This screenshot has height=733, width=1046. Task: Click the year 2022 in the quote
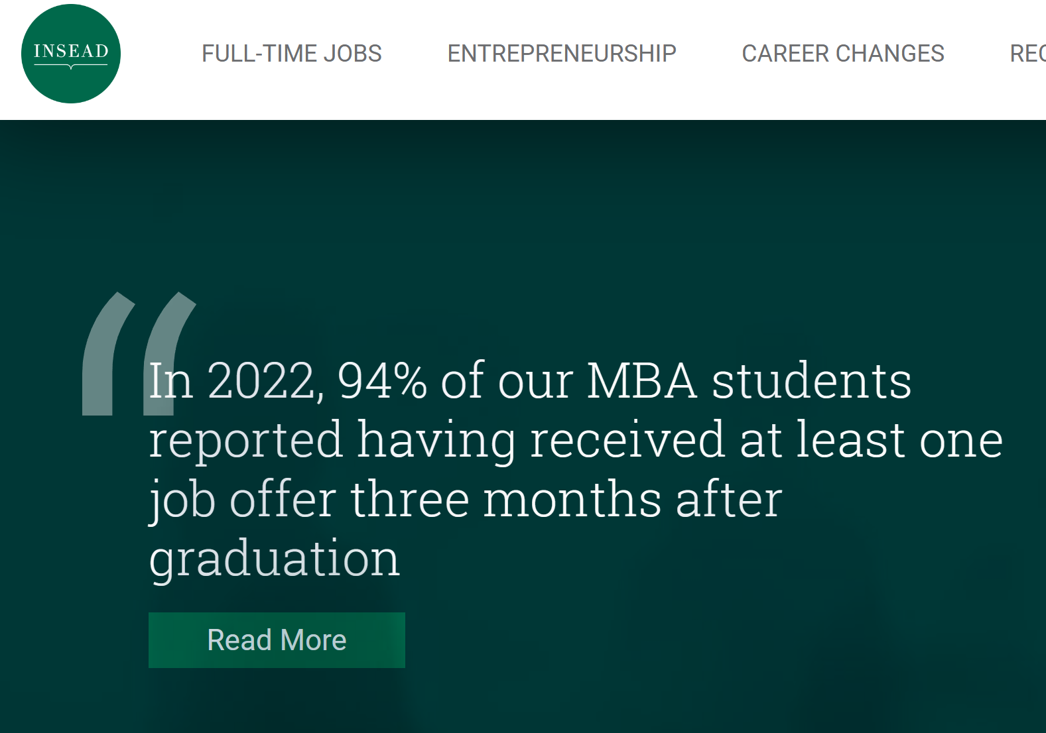pyautogui.click(x=261, y=381)
